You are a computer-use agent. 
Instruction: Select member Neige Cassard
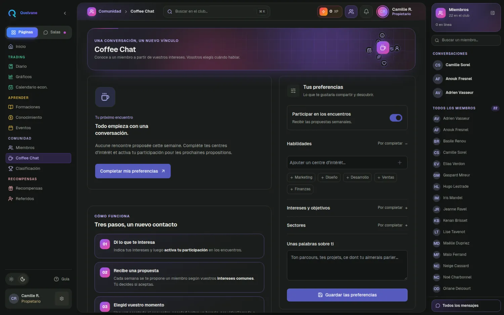(466, 266)
